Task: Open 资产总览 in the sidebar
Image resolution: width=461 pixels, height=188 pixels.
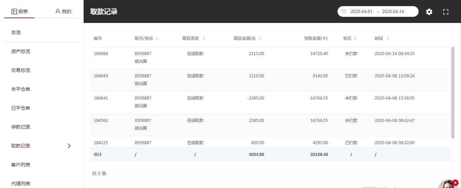Action: coord(21,51)
